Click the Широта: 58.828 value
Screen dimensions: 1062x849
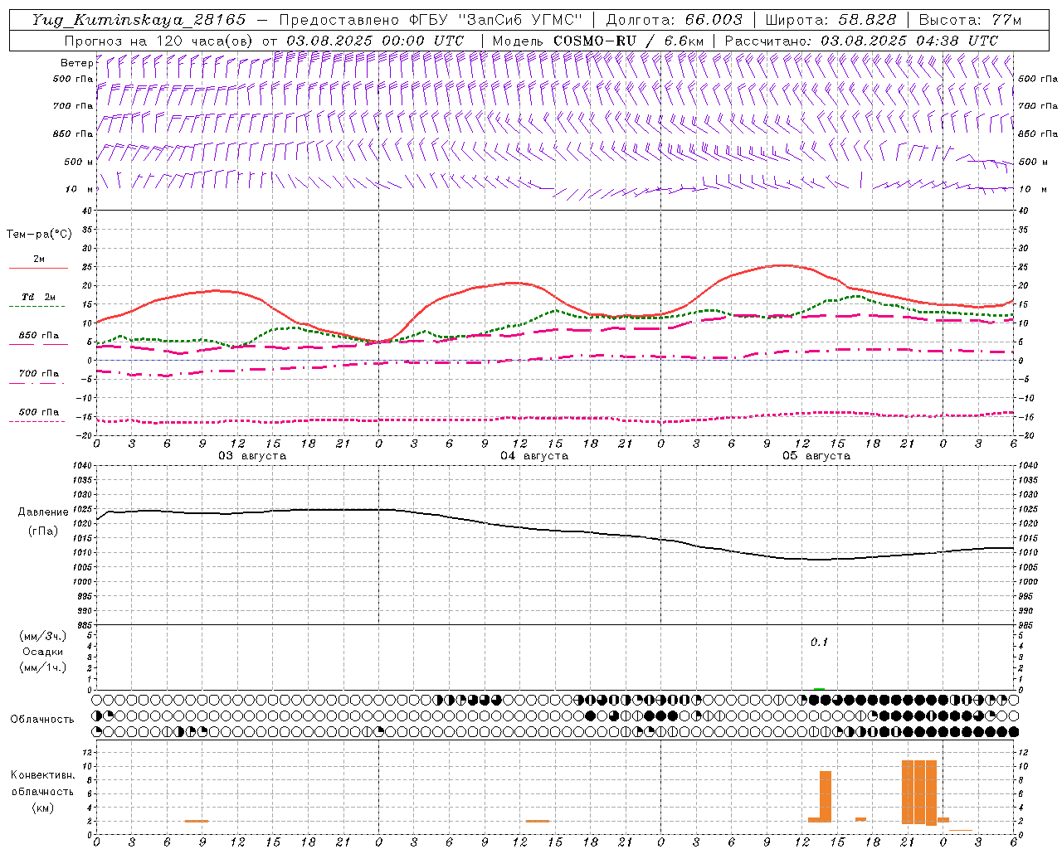831,20
